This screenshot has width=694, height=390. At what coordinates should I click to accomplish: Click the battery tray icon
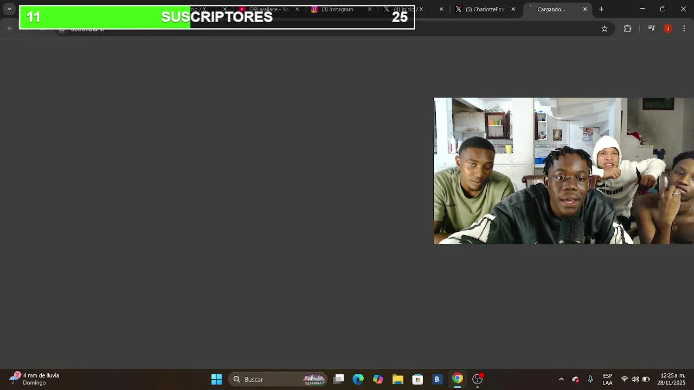click(646, 379)
